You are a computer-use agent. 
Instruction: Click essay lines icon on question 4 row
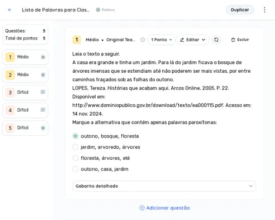pos(43,110)
